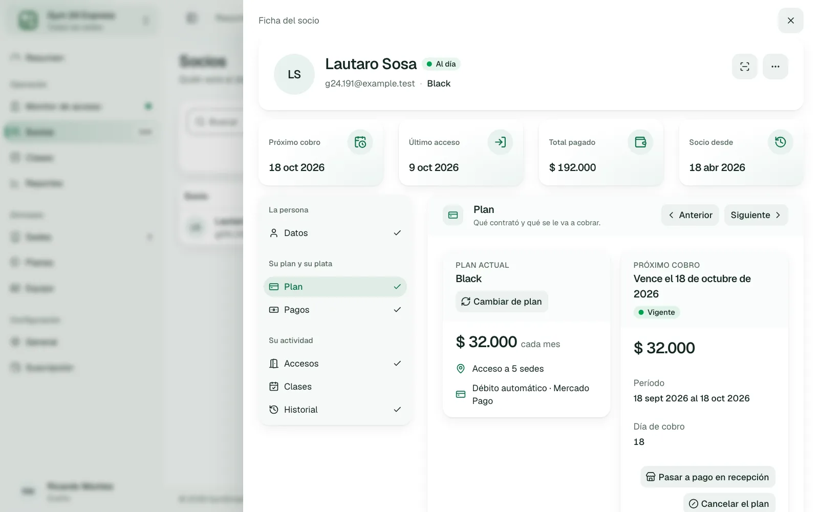Open the Clases section

pos(335,387)
